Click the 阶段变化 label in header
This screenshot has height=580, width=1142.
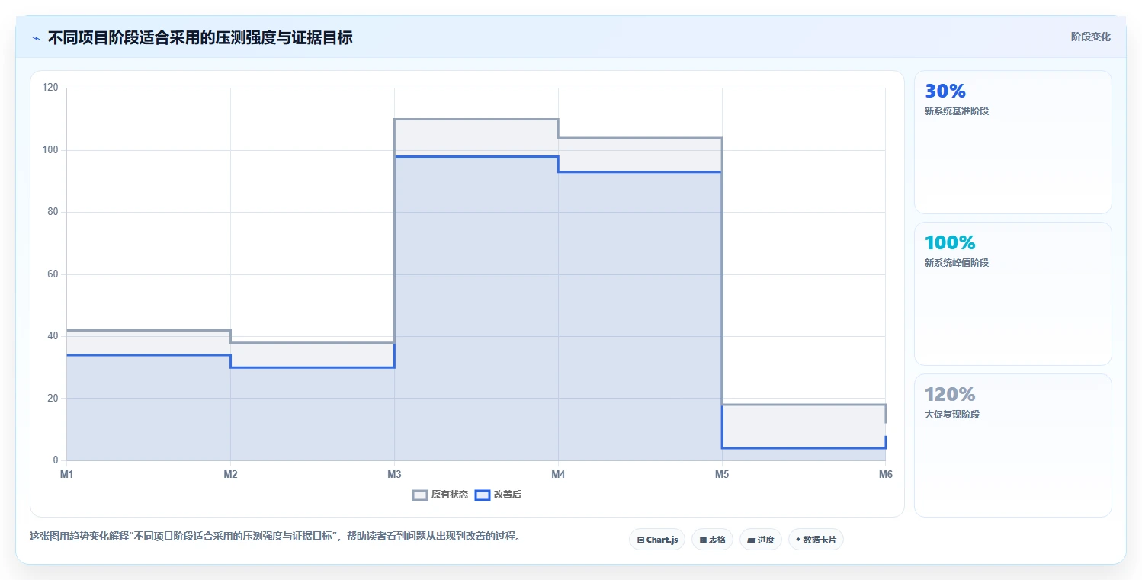1091,37
